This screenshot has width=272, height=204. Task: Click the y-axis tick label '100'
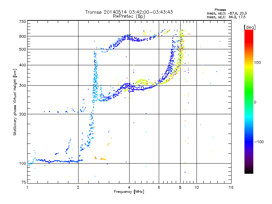point(22,164)
